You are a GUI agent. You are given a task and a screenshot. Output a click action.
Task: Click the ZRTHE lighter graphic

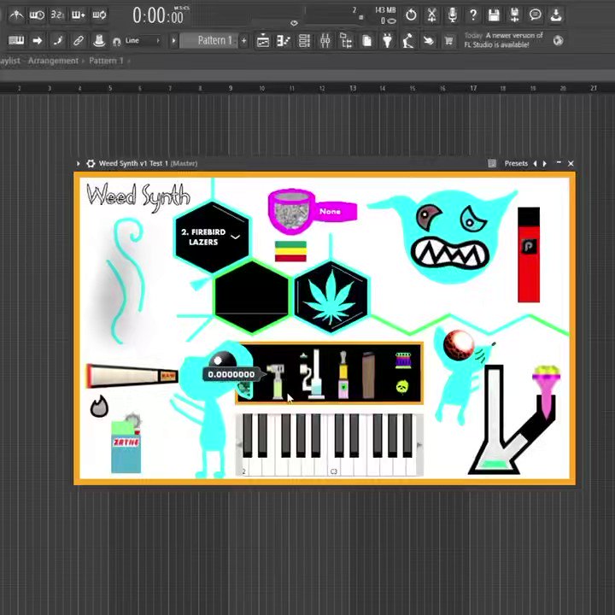tap(126, 443)
